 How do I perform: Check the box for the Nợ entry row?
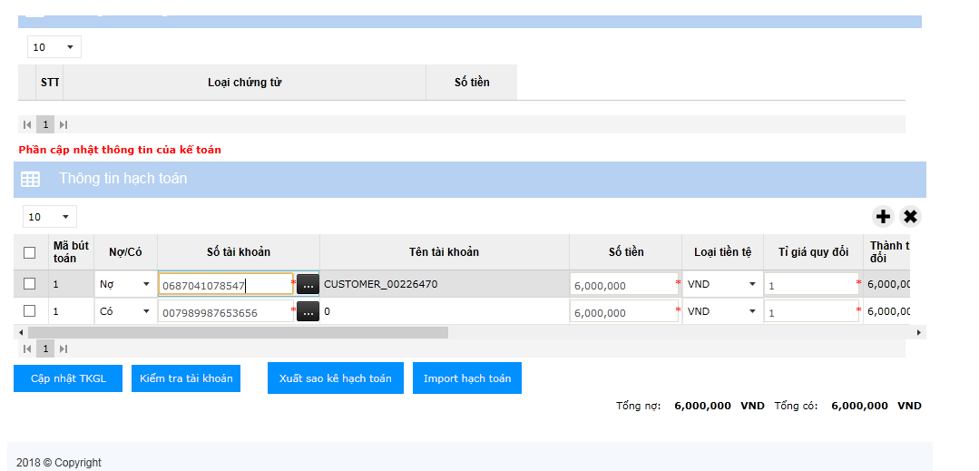coord(29,284)
